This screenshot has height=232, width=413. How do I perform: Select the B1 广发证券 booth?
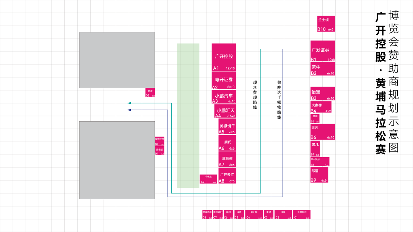coord(322,51)
